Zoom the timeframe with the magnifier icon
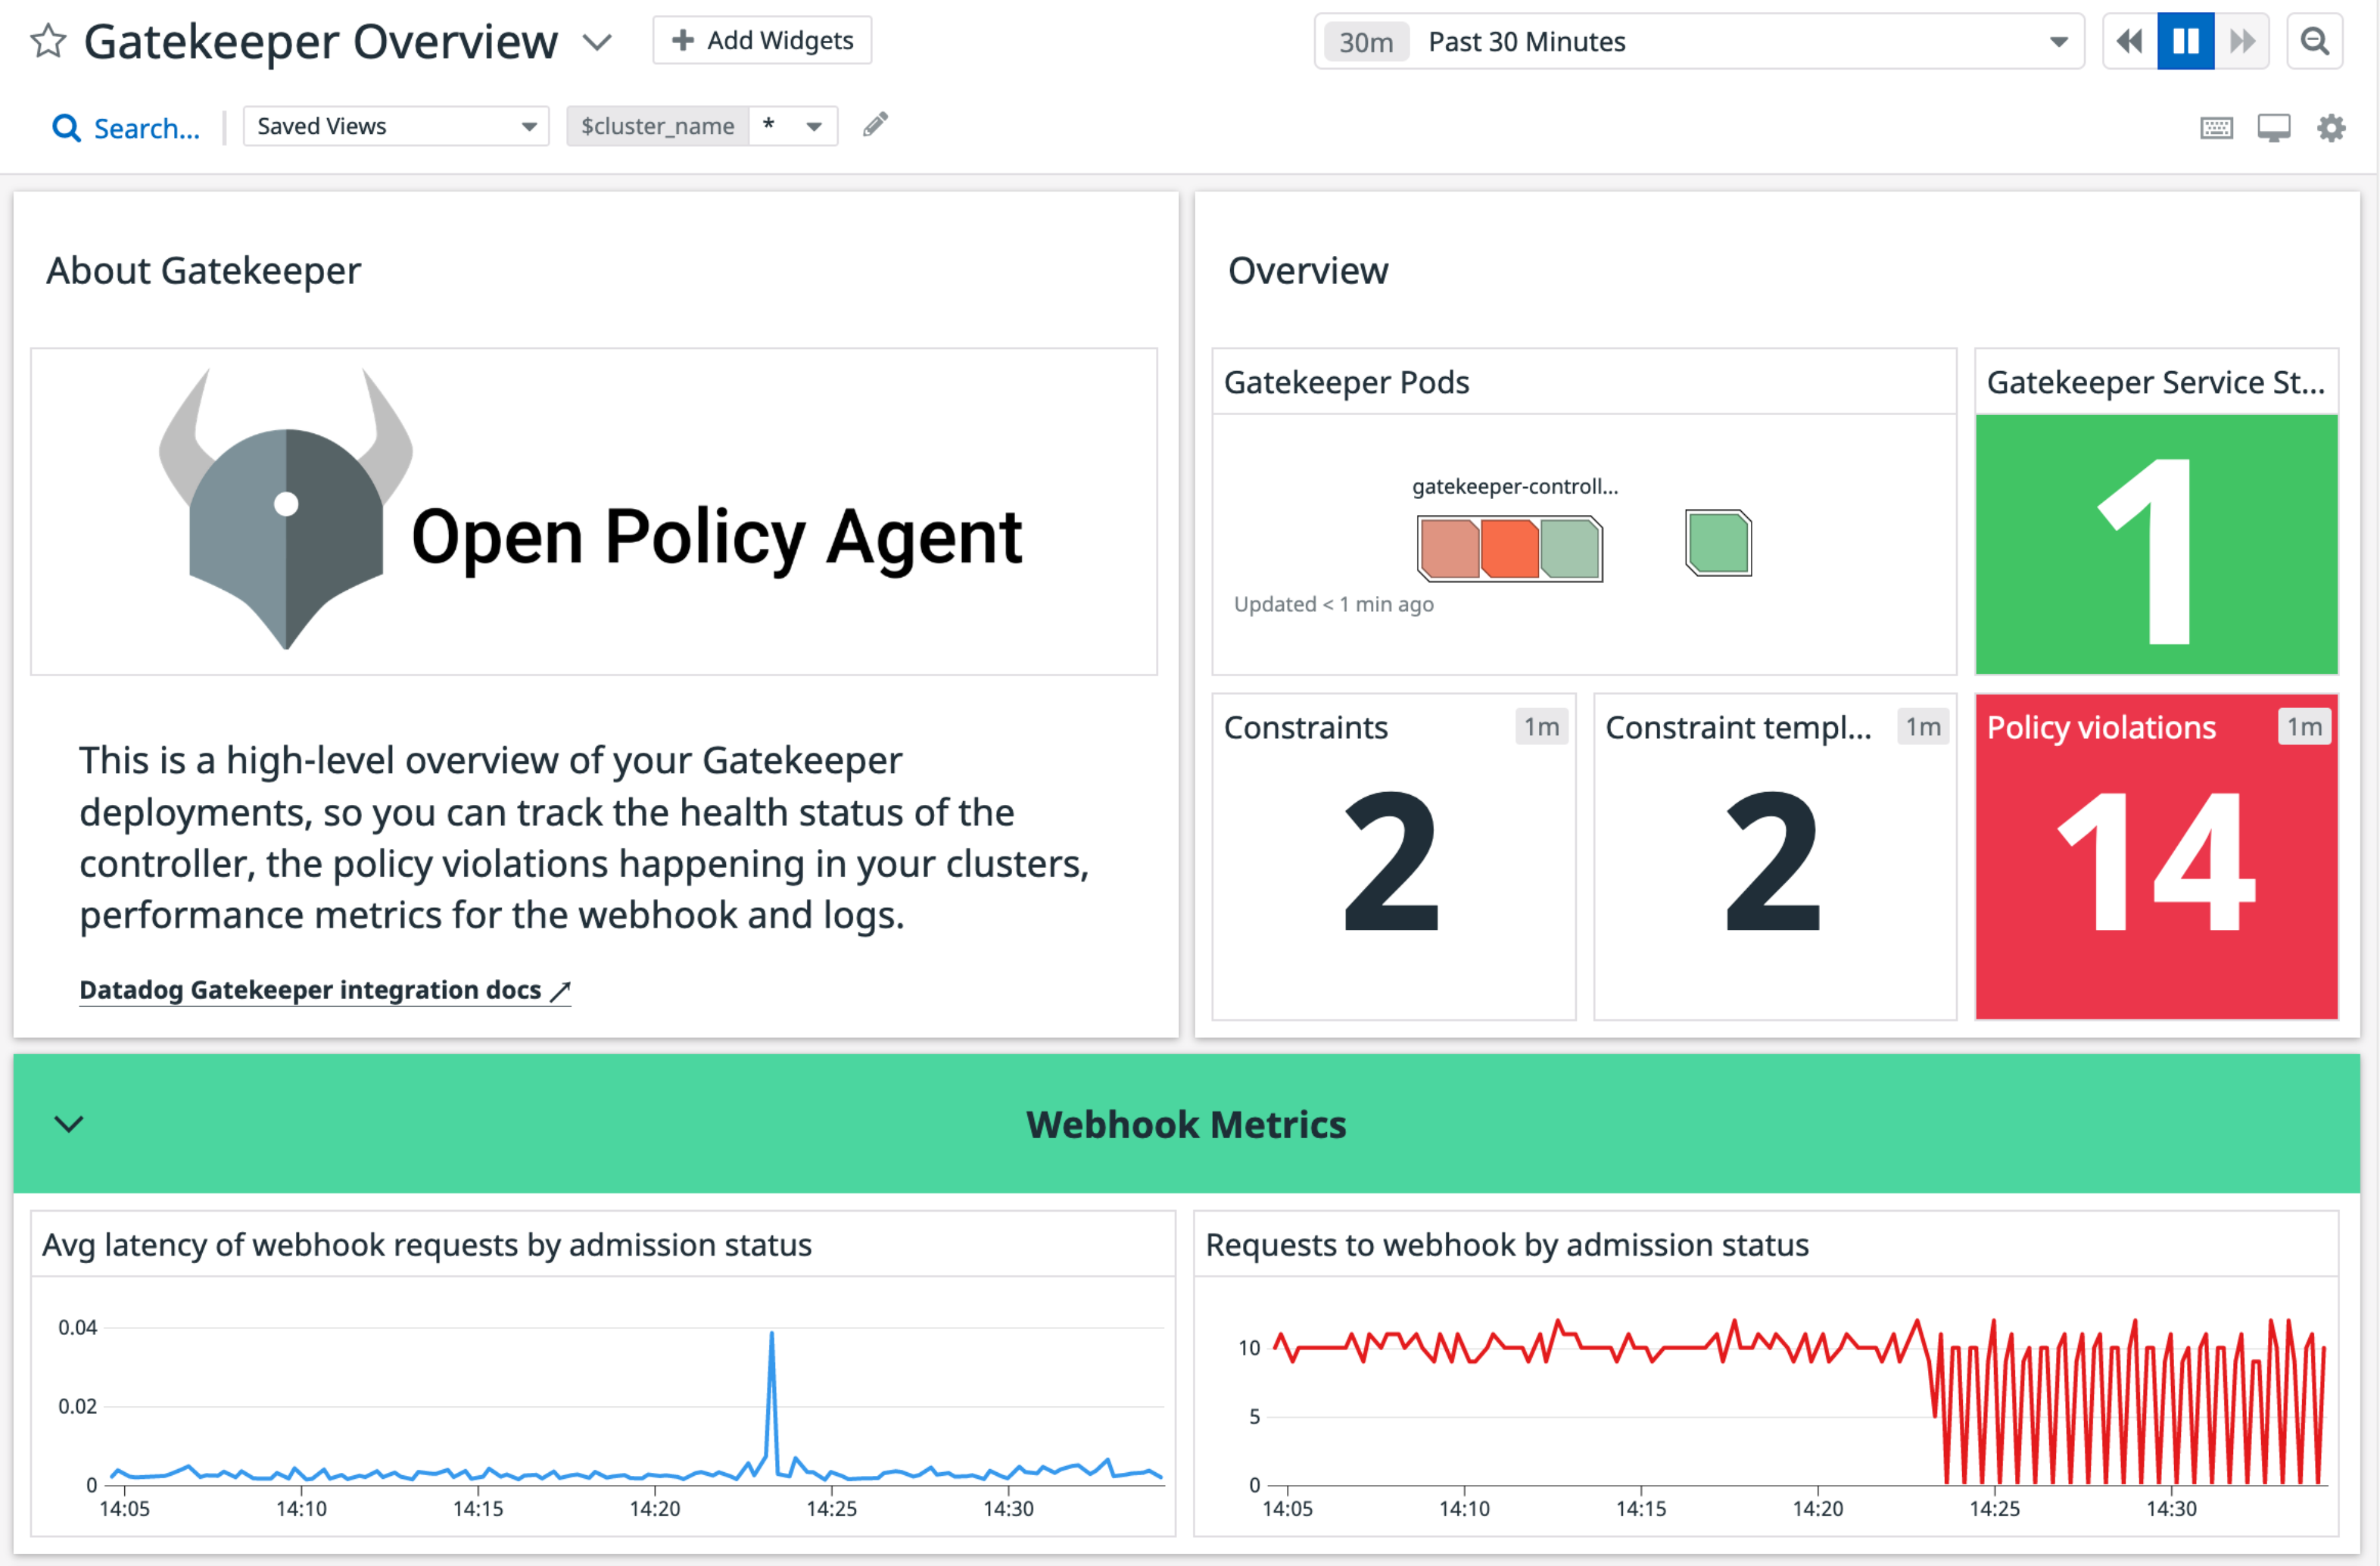The image size is (2380, 1566). (x=2315, y=41)
